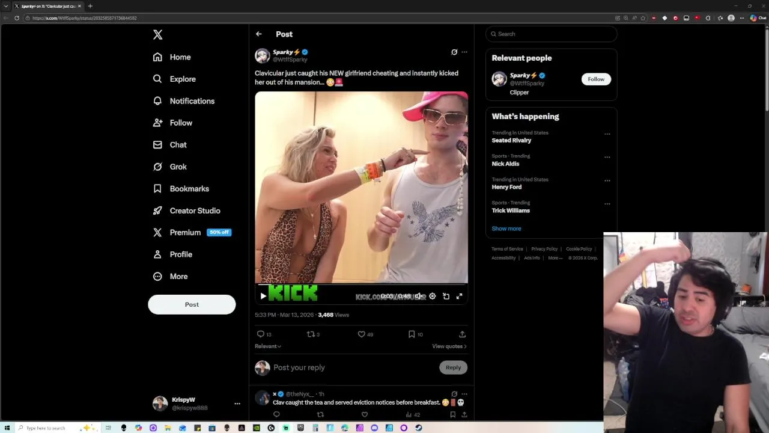
Task: Repost theNyx_ reply
Action: click(320, 414)
